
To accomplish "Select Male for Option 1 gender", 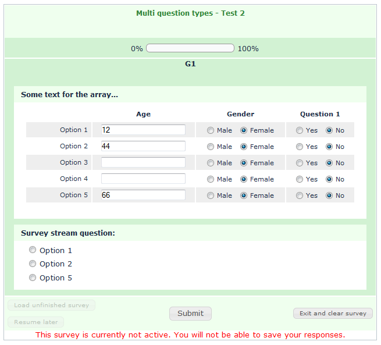I will [211, 130].
